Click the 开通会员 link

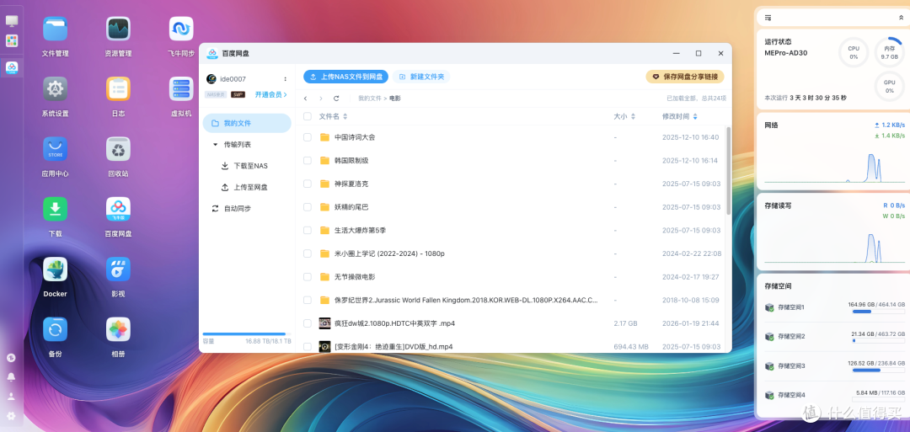271,94
